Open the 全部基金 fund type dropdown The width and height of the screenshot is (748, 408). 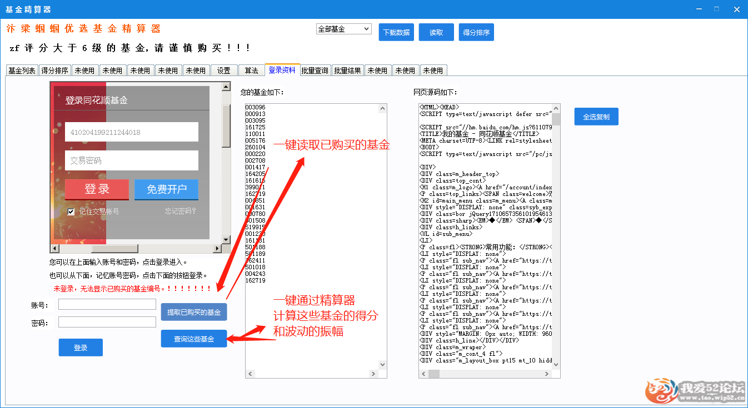point(343,29)
